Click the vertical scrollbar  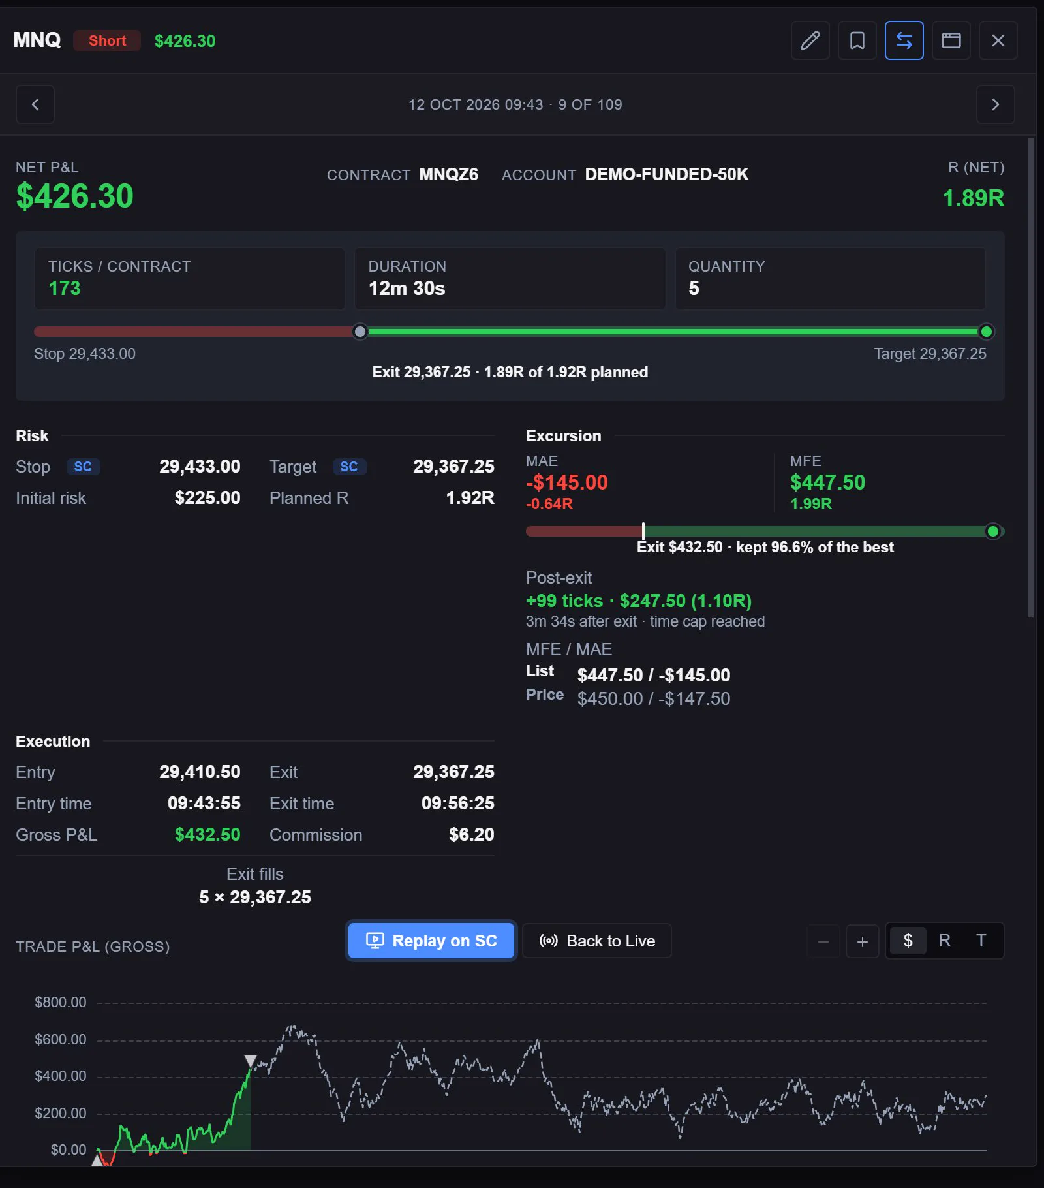pos(1031,377)
